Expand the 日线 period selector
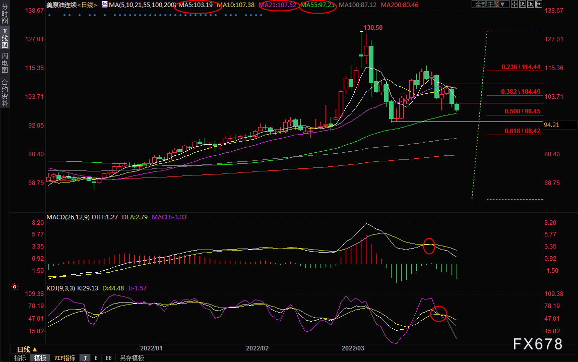Image resolution: width=578 pixels, height=362 pixels. [27, 349]
